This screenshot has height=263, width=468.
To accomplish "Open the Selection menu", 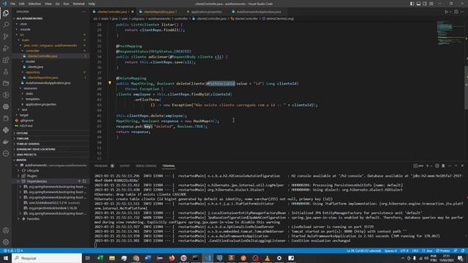I will [34, 4].
